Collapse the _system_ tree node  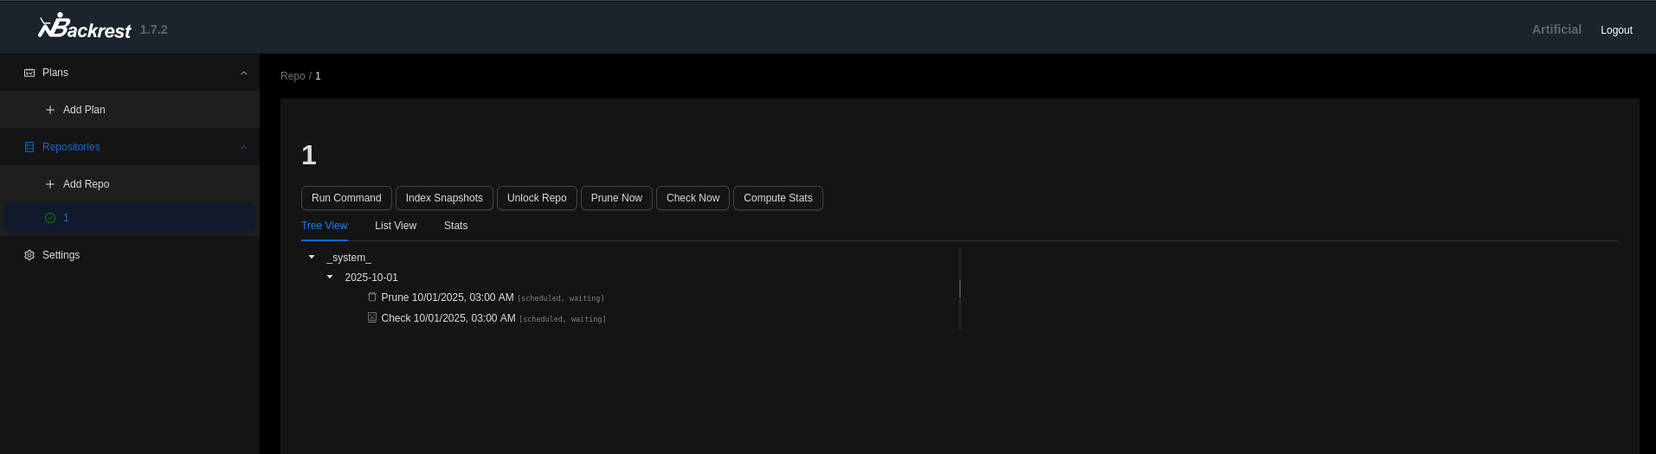[x=312, y=257]
